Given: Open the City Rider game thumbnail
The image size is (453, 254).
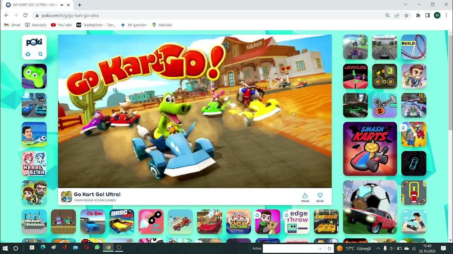Looking at the screenshot, I should [93, 222].
